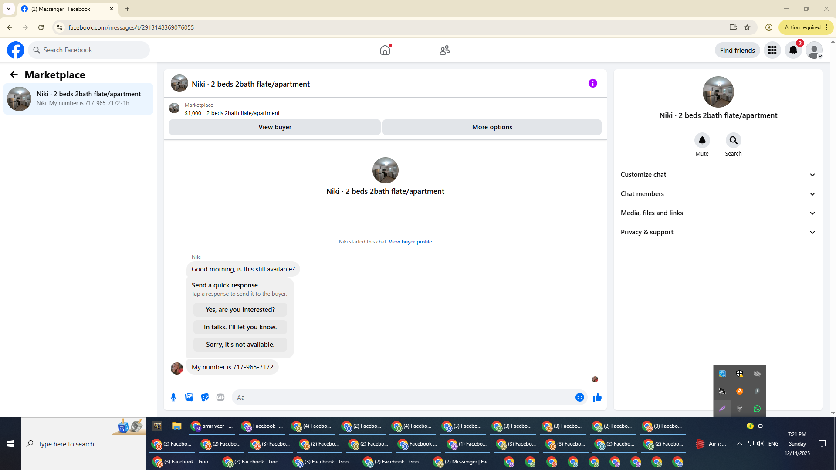Show hidden tray icons chevron
This screenshot has width=836, height=470.
(x=739, y=444)
